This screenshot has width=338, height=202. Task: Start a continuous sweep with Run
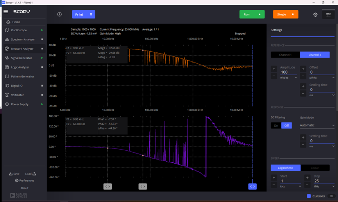pyautogui.click(x=252, y=14)
